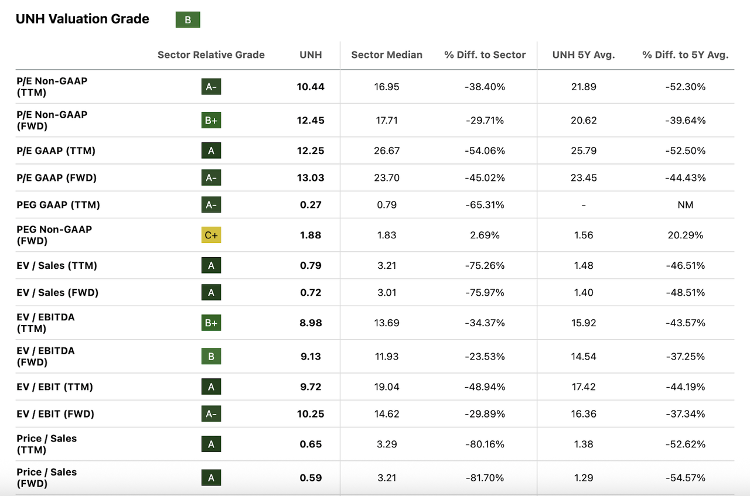Click the A grade badge for EV / Sales (FWD)
750x496 pixels.
pyautogui.click(x=211, y=293)
